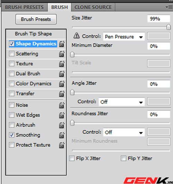Lock the Noise setting
Viewport: 173px width, 184px height.
[x=62, y=105]
